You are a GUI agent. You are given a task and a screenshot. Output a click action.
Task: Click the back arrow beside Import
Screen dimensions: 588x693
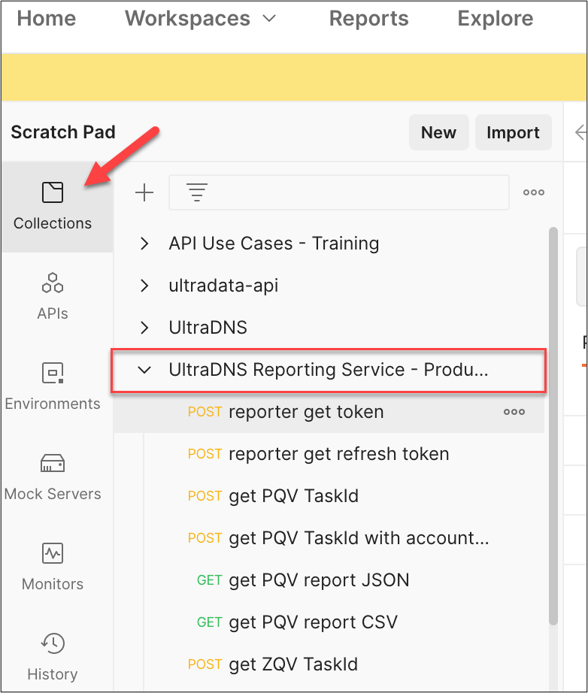[580, 132]
